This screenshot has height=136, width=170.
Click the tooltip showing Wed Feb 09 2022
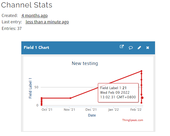[118, 93]
